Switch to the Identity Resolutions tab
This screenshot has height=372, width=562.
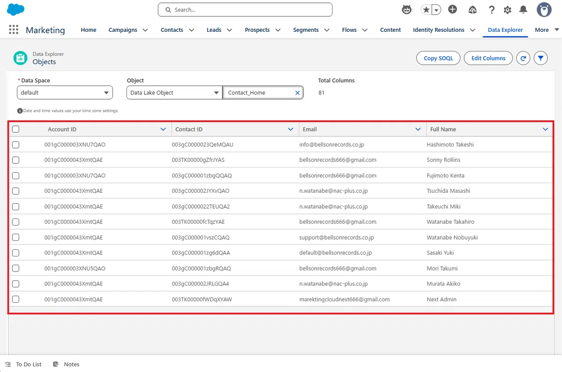click(x=439, y=30)
